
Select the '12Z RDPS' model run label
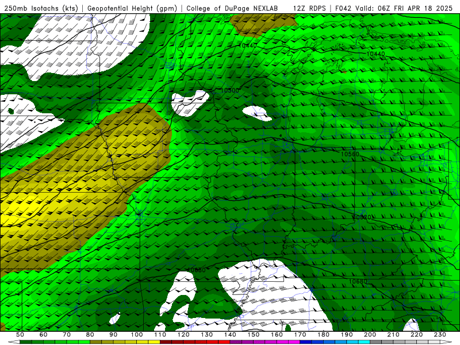click(x=309, y=8)
